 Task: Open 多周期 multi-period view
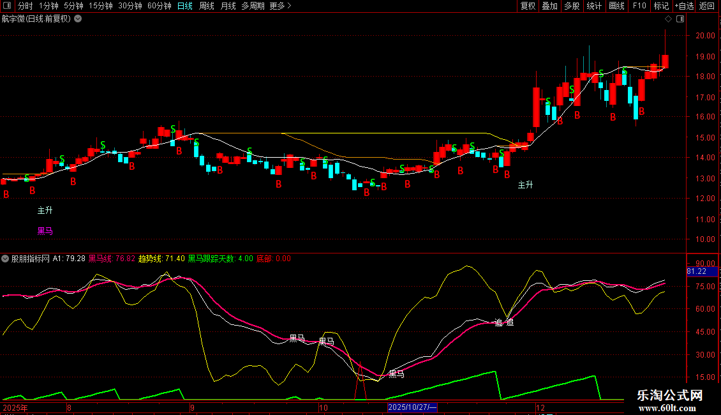(x=253, y=6)
